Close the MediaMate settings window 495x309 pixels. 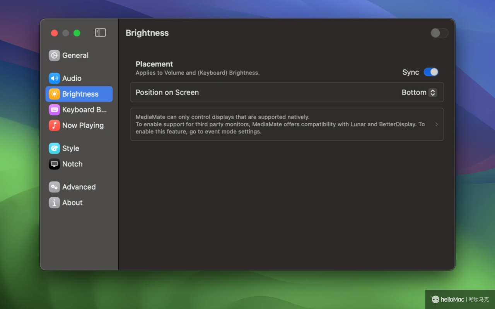tap(55, 33)
